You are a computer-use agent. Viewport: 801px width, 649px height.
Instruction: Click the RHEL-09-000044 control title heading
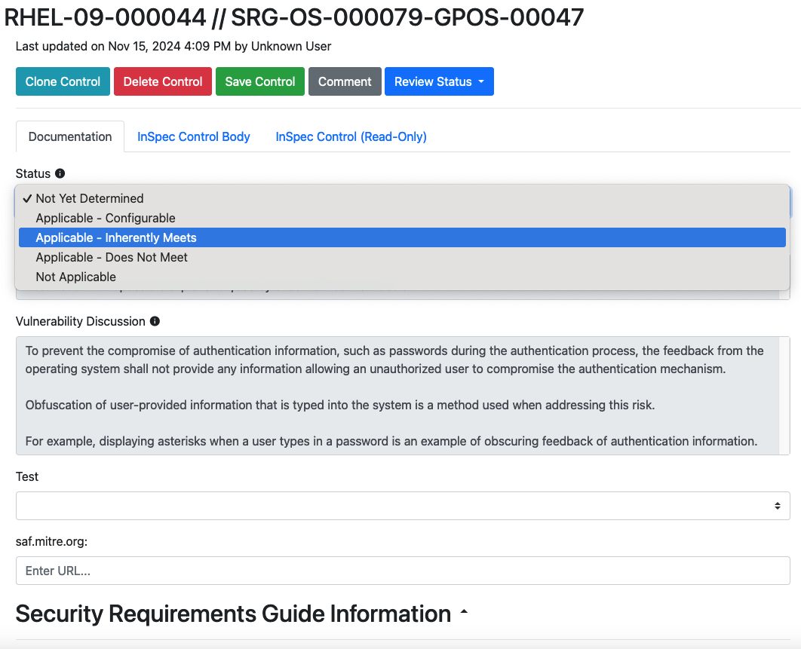pyautogui.click(x=294, y=17)
